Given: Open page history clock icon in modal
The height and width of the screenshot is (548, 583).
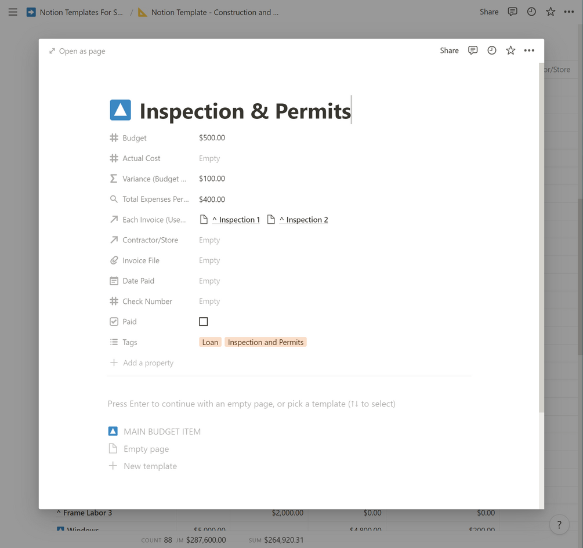Looking at the screenshot, I should (492, 50).
